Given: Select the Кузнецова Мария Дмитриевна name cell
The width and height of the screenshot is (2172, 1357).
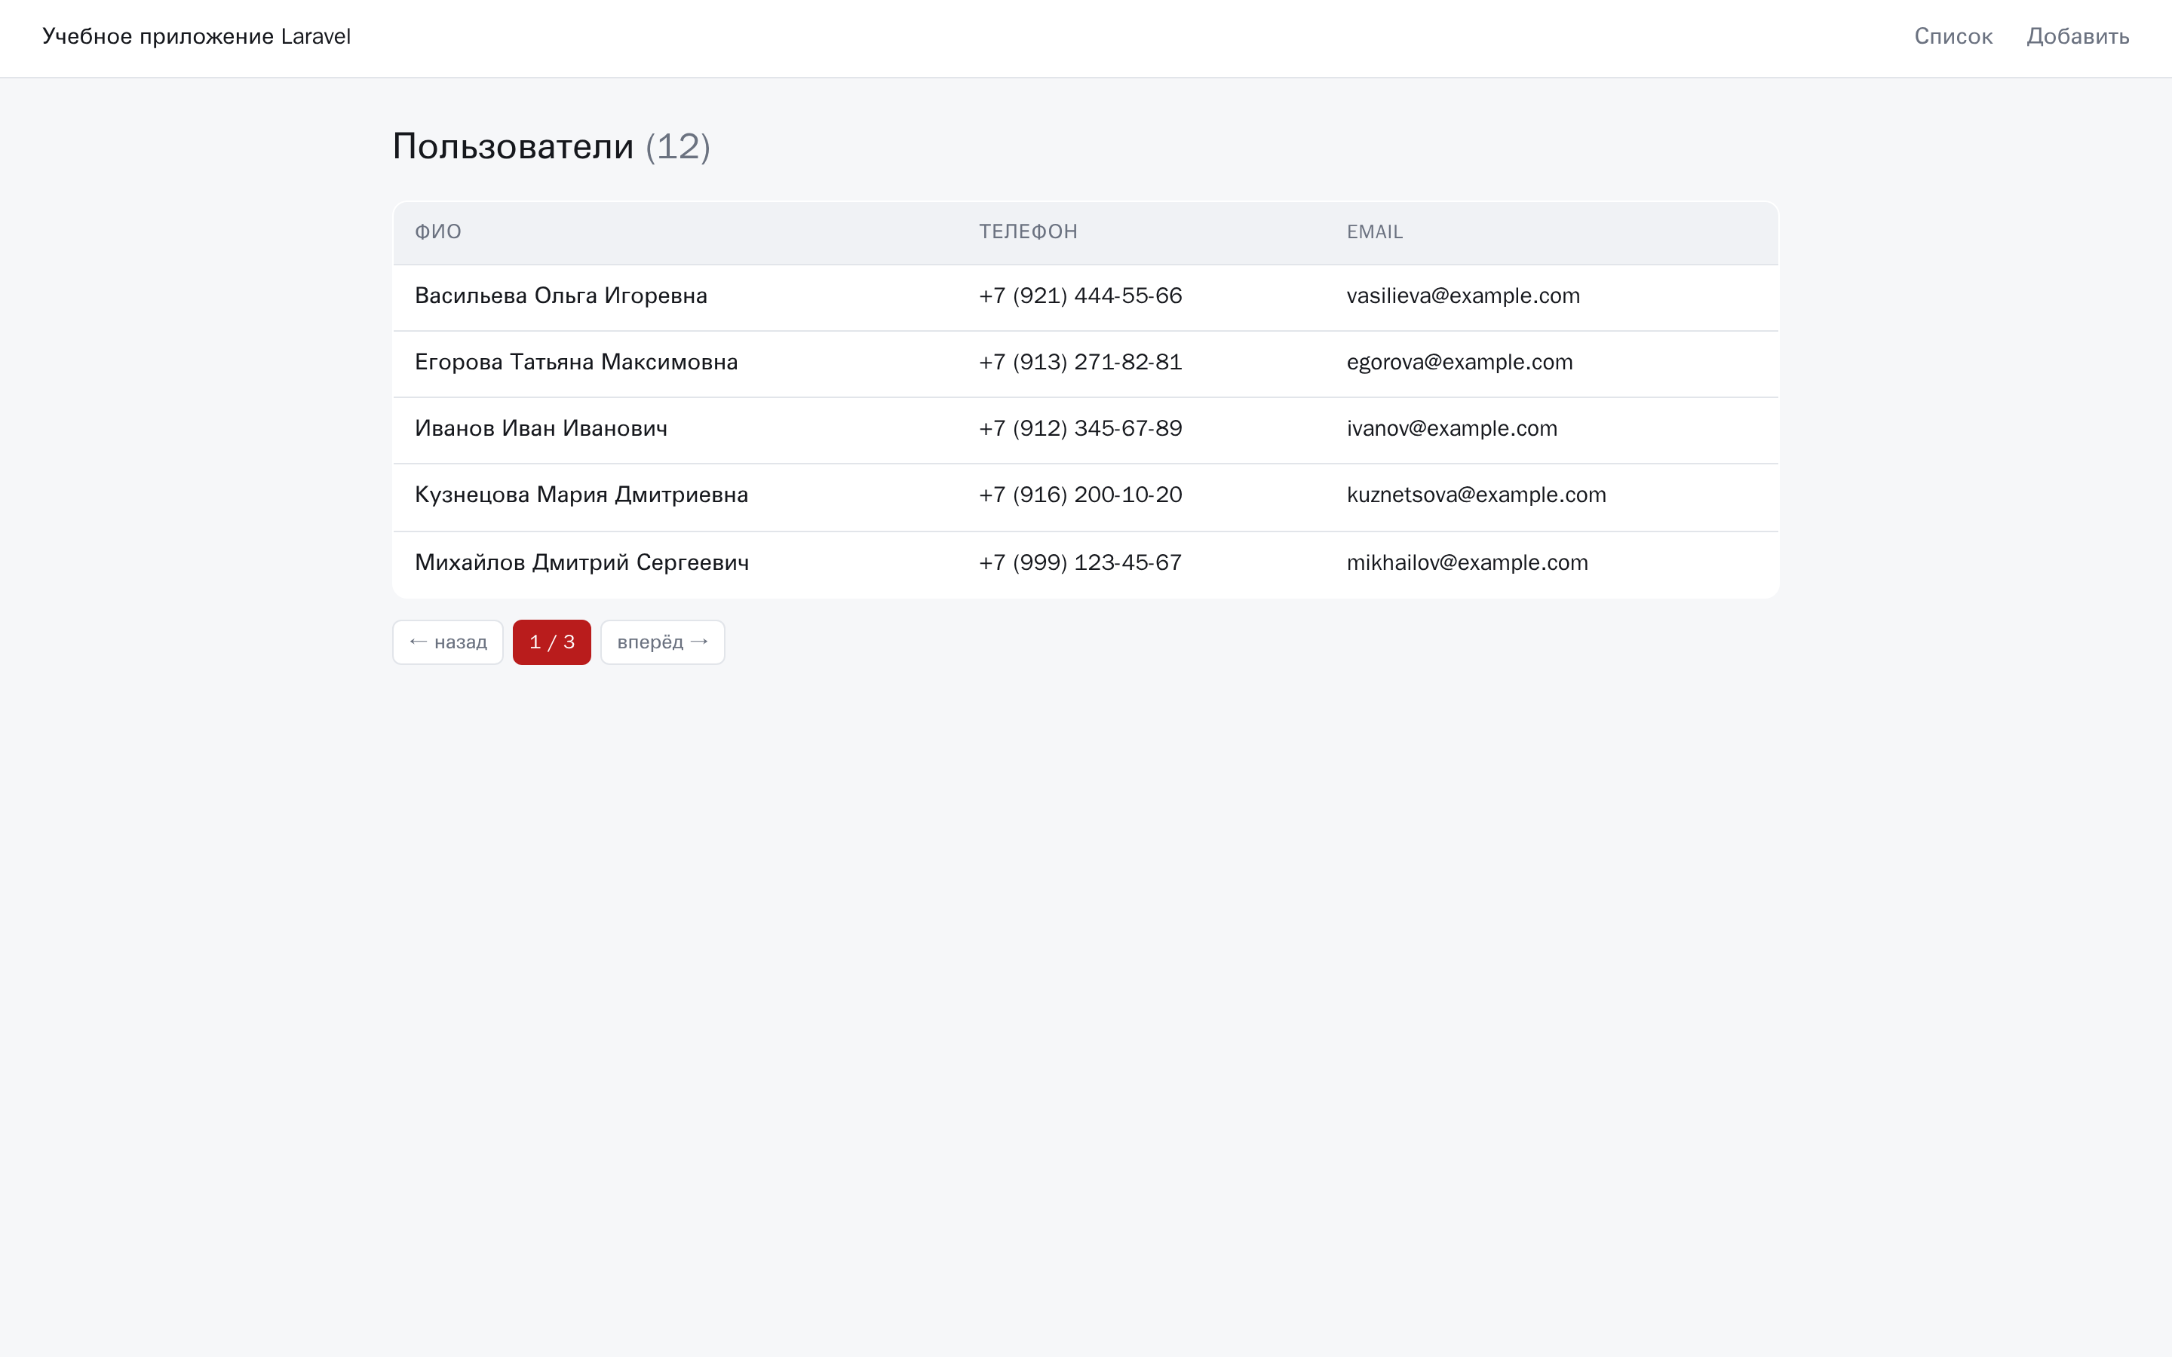Looking at the screenshot, I should pos(581,495).
